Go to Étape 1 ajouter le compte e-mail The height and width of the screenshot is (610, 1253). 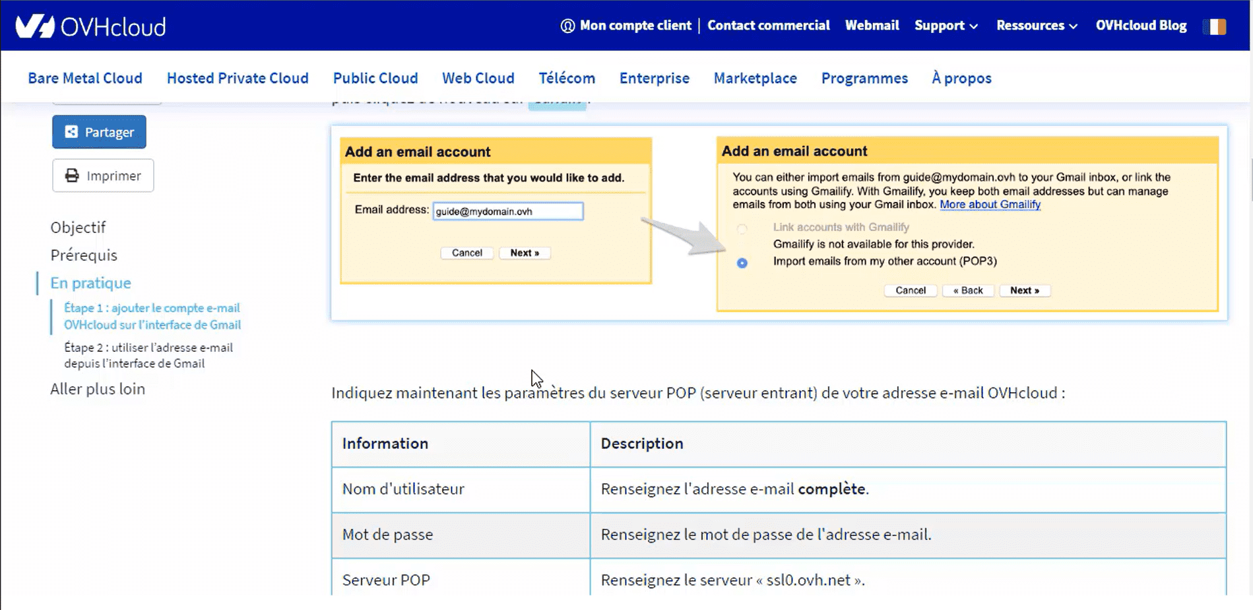coord(152,316)
